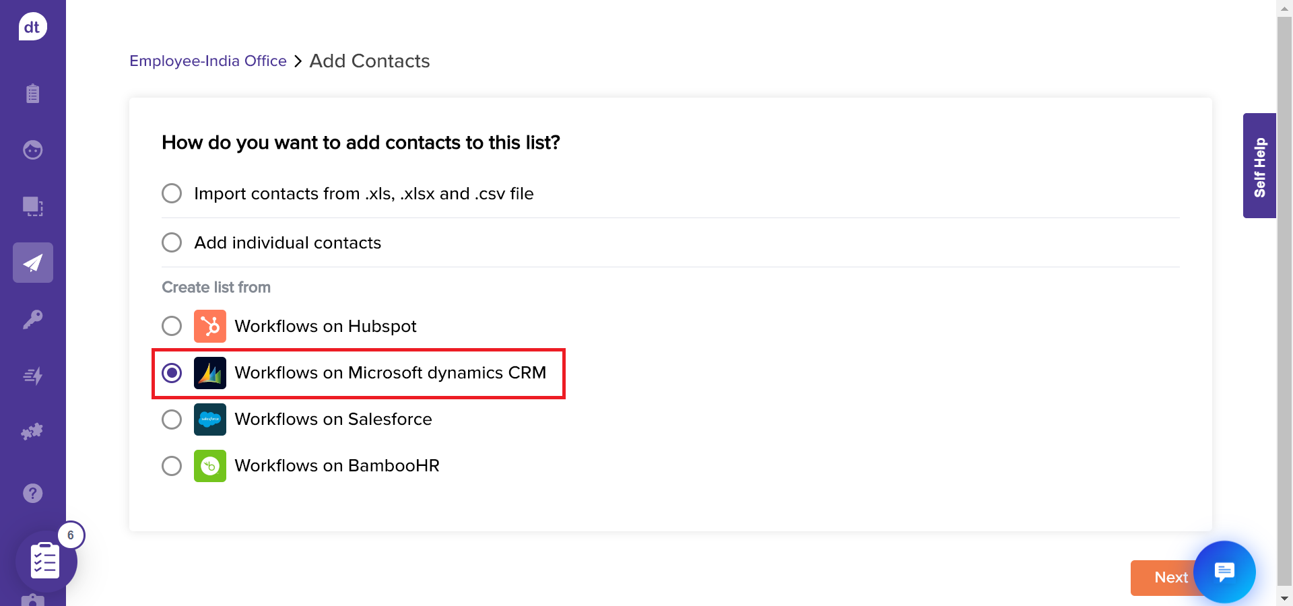Open the clipboard icon in sidebar
Viewport: 1293px width, 606px height.
click(x=32, y=93)
